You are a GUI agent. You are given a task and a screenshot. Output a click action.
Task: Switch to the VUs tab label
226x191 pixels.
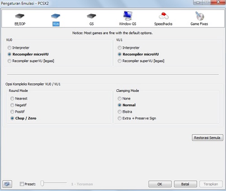[x=56, y=24]
